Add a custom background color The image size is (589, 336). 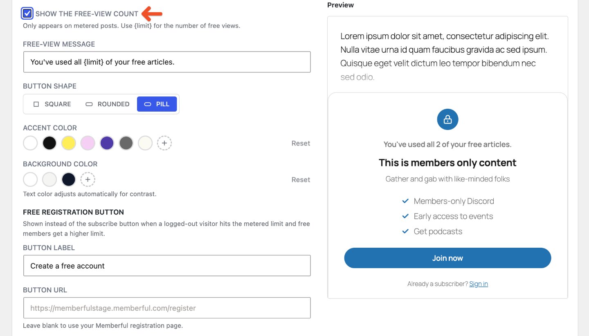88,179
